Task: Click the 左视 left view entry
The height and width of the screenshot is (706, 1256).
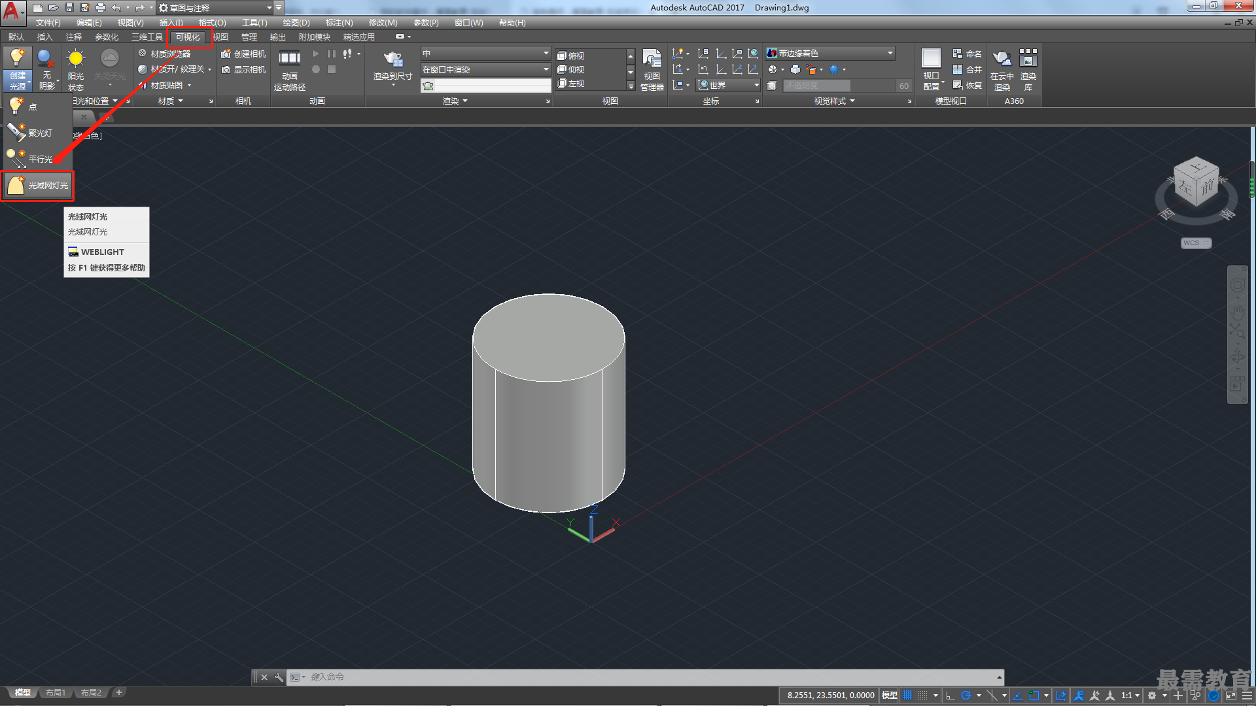Action: pos(571,84)
